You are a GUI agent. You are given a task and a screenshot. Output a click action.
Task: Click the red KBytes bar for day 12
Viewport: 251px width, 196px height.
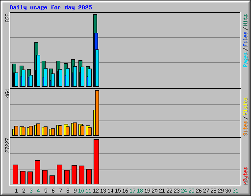pyautogui.click(x=96, y=162)
